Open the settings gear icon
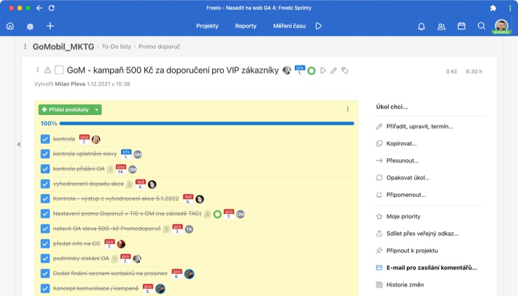 tap(30, 26)
